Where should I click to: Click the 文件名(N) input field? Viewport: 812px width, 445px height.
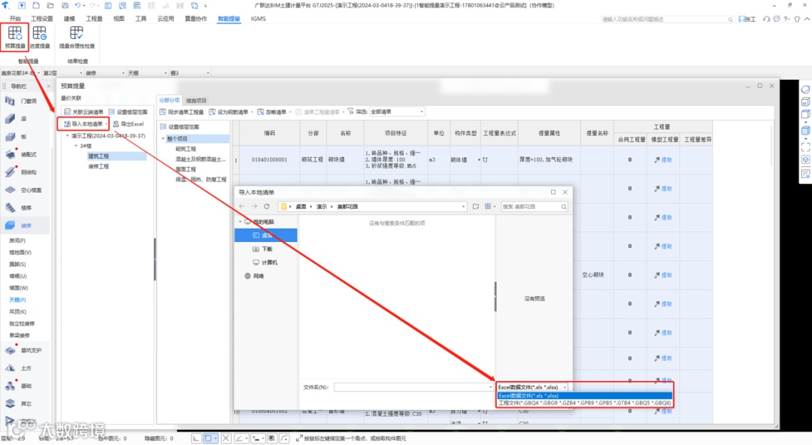[x=414, y=387]
